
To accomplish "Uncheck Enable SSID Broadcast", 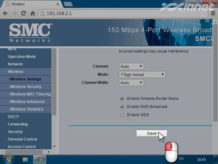I will click(x=122, y=107).
